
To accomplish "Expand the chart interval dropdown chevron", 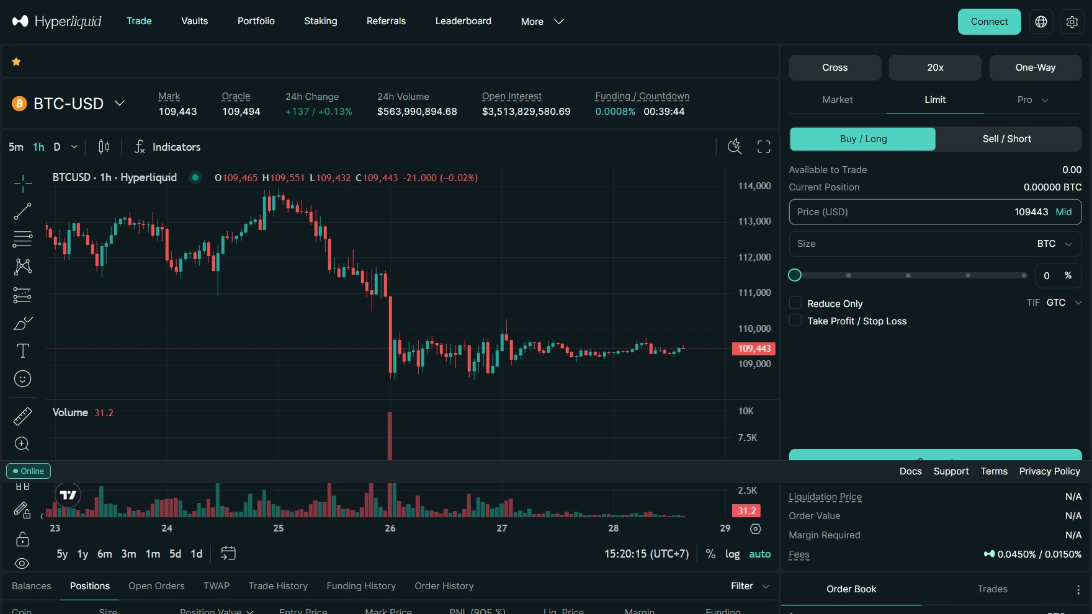I will click(x=74, y=147).
